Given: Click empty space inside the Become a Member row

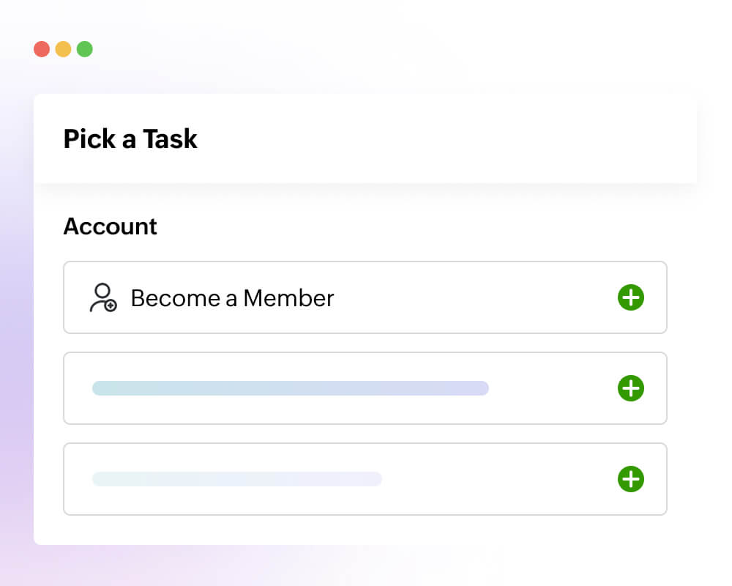Looking at the screenshot, I should 476,297.
